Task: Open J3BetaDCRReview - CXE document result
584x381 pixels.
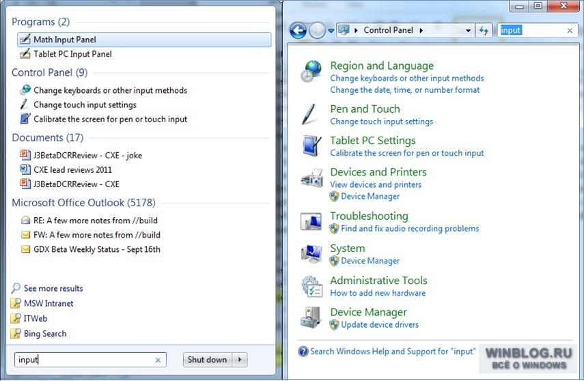Action: click(77, 184)
